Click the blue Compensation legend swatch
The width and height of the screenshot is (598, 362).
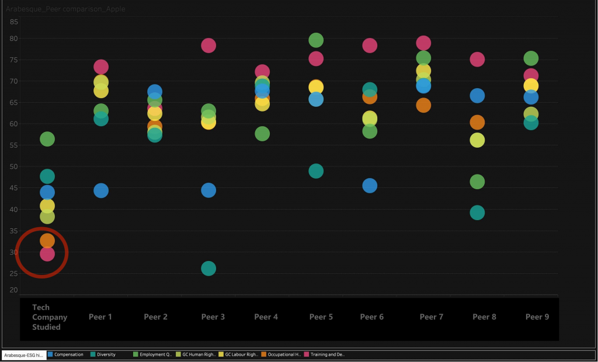50,354
